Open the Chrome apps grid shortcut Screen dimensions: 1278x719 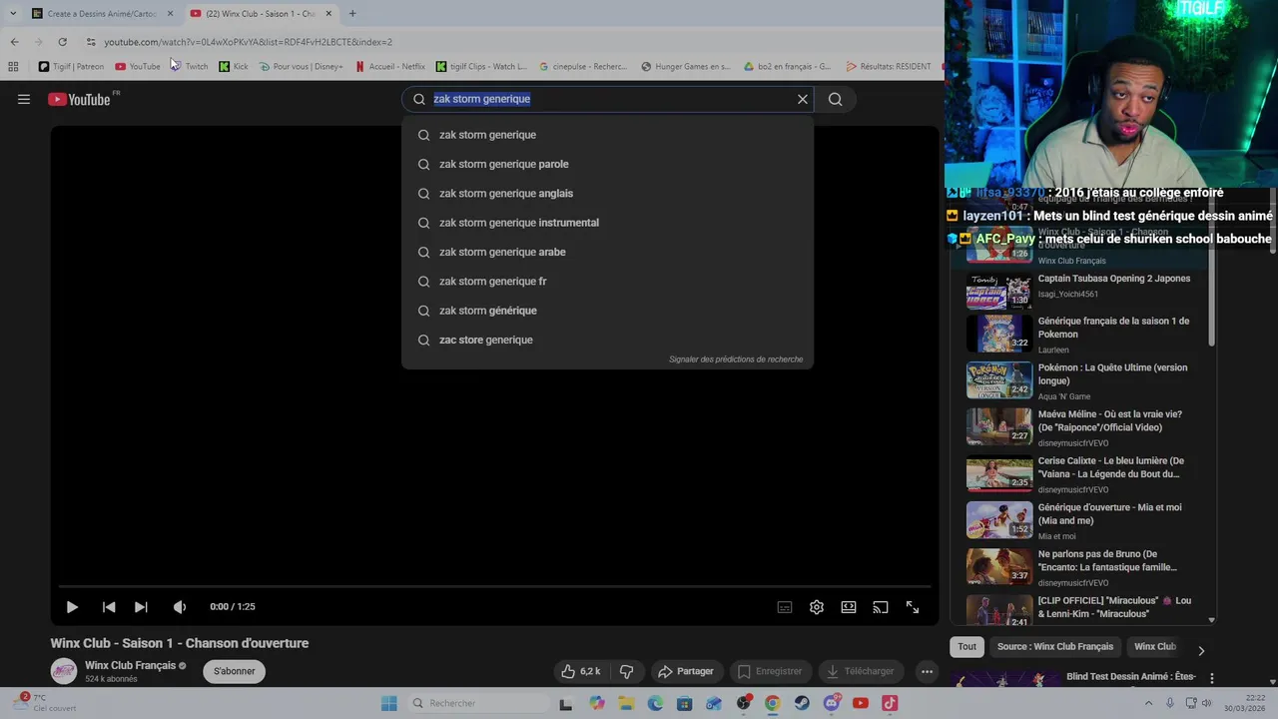point(13,67)
